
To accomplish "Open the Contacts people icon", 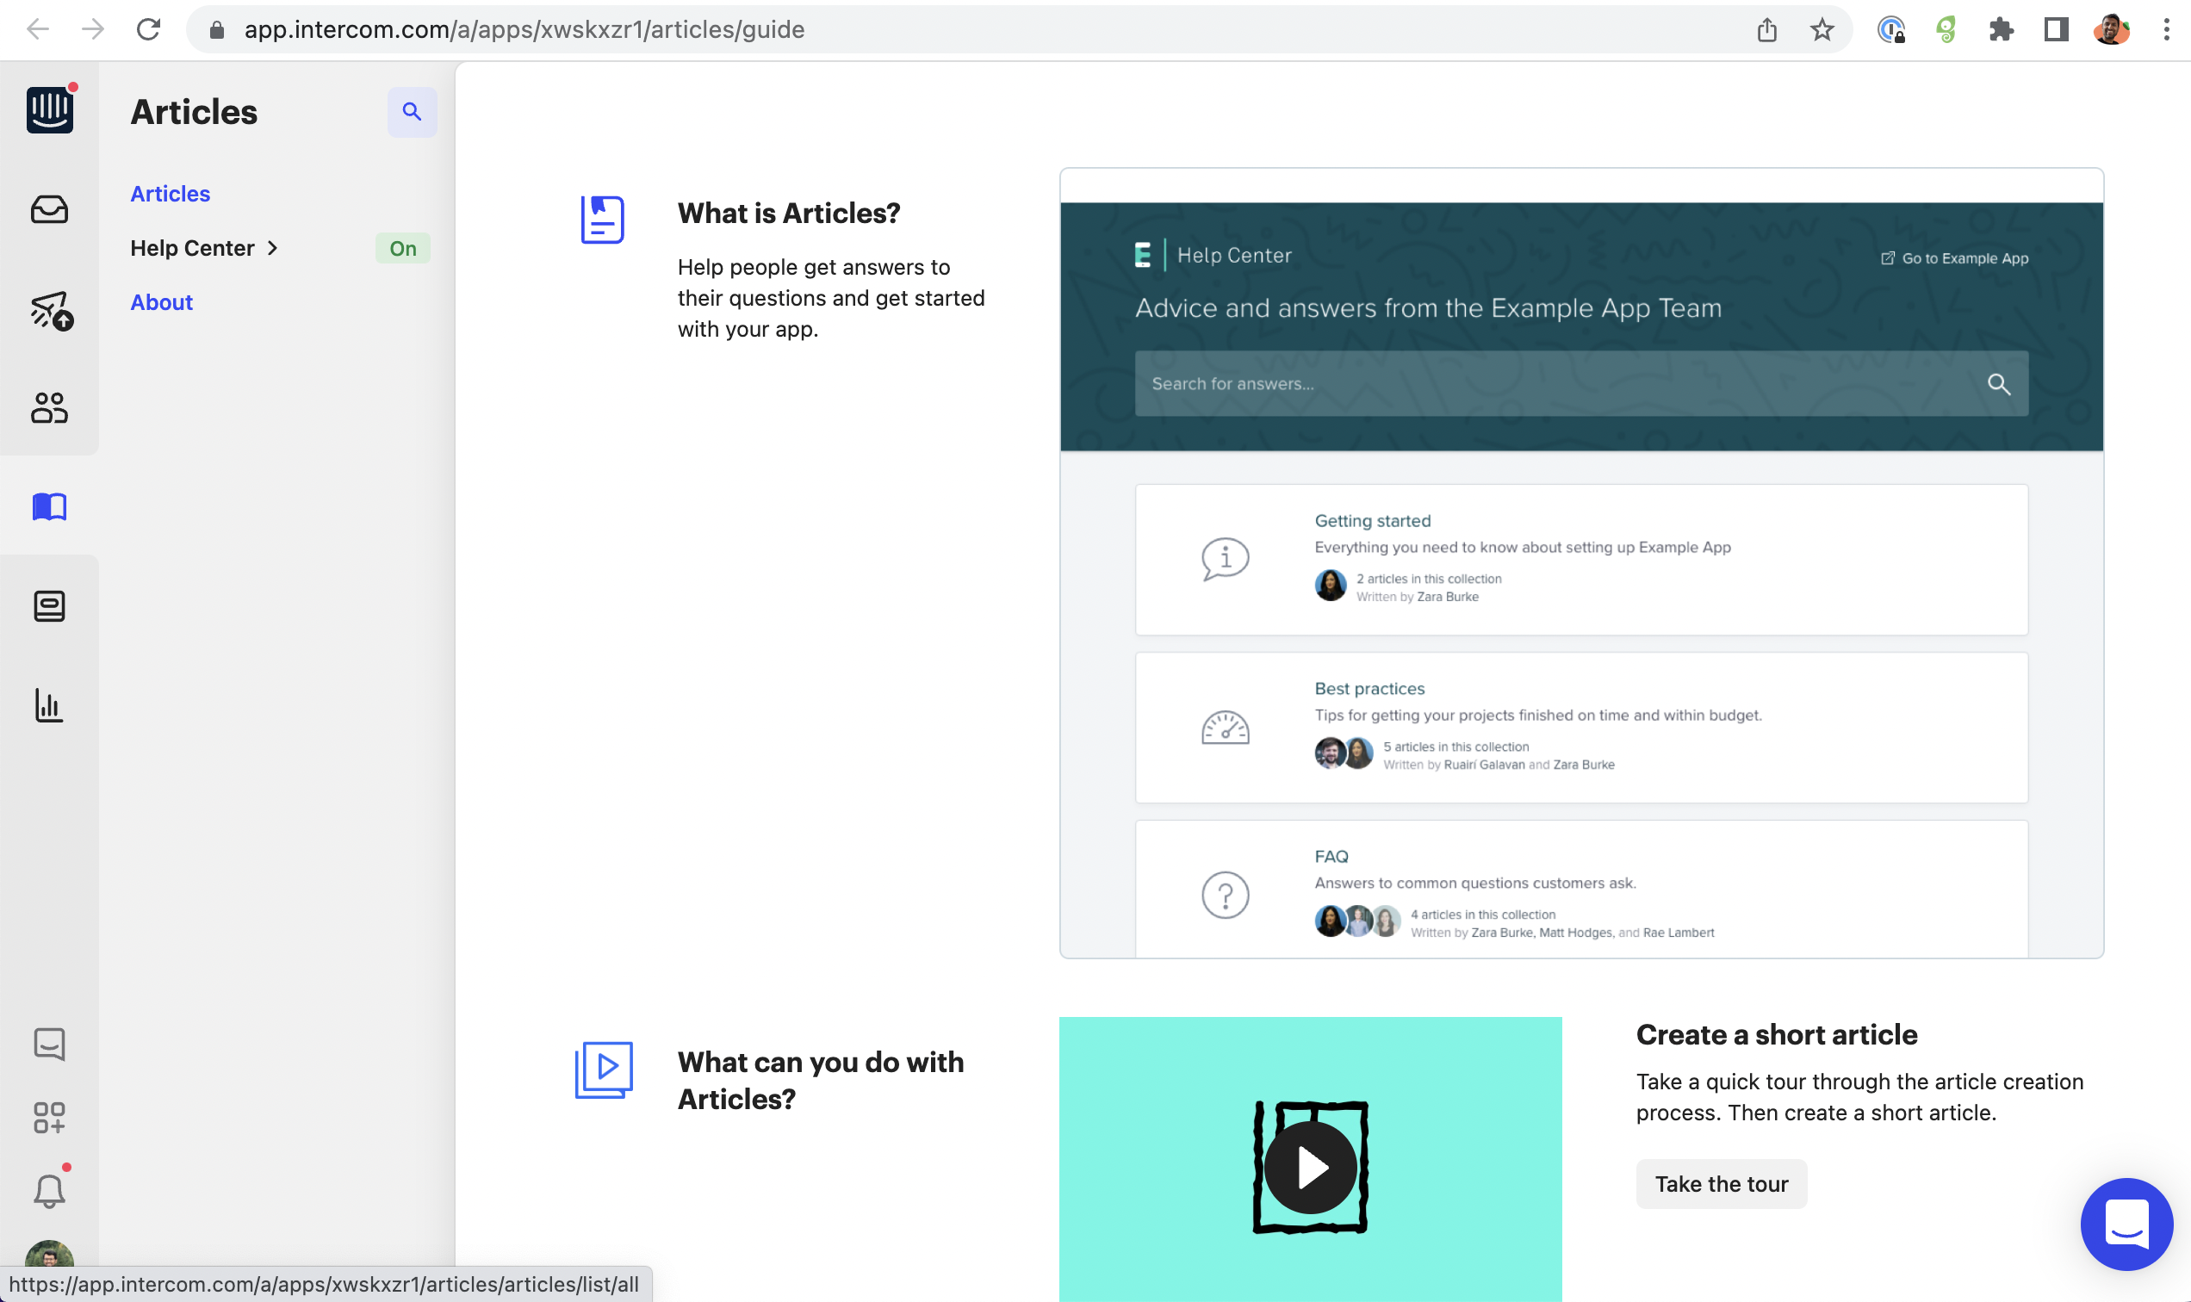I will coord(49,408).
